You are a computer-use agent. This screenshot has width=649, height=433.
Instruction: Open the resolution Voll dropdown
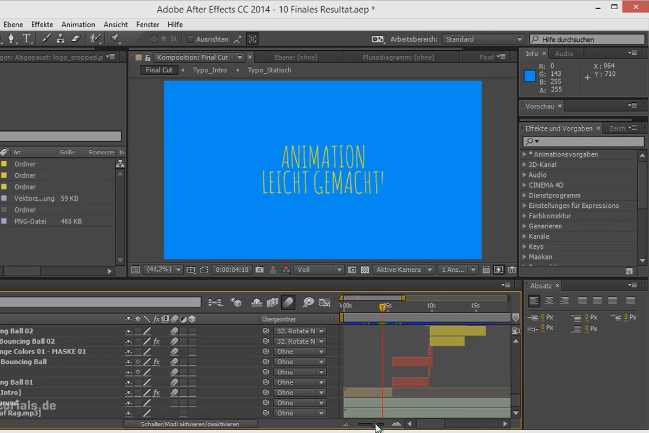pyautogui.click(x=319, y=270)
